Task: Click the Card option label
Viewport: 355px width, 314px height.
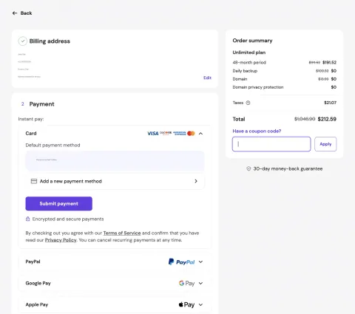Action: (x=31, y=133)
